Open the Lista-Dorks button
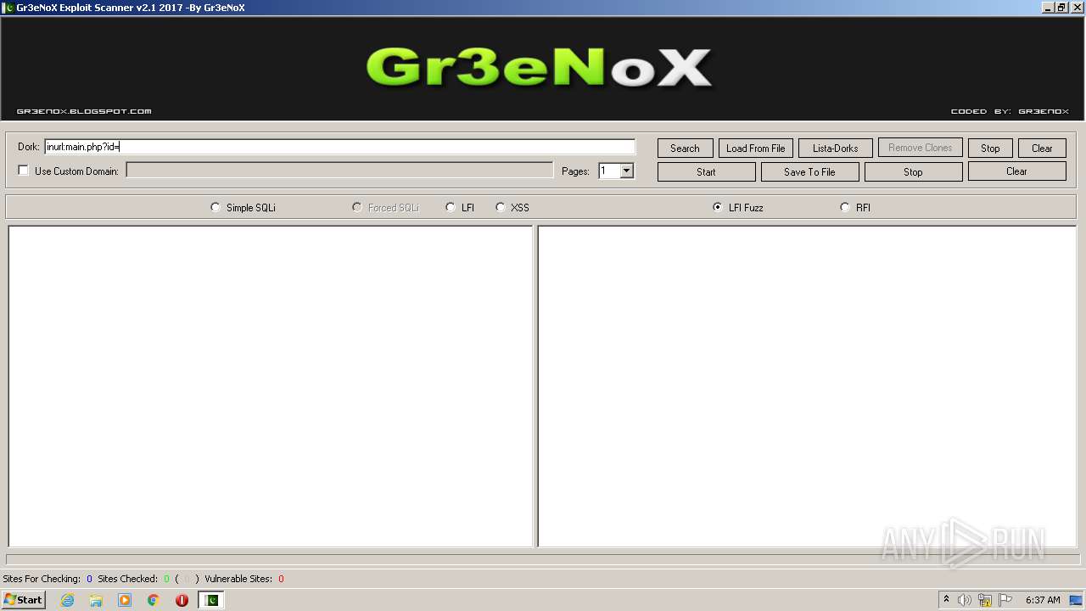Image resolution: width=1086 pixels, height=611 pixels. click(x=835, y=148)
